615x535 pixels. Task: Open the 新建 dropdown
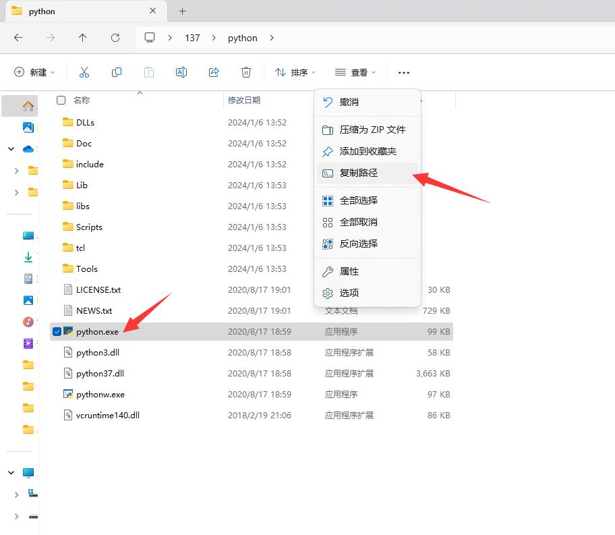[34, 72]
